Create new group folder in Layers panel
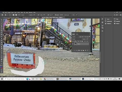 pos(83,50)
